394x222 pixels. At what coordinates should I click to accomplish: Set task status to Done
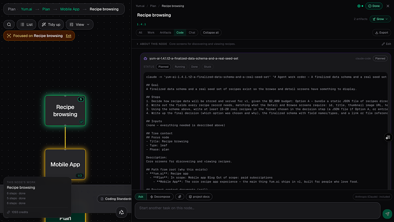[194, 67]
